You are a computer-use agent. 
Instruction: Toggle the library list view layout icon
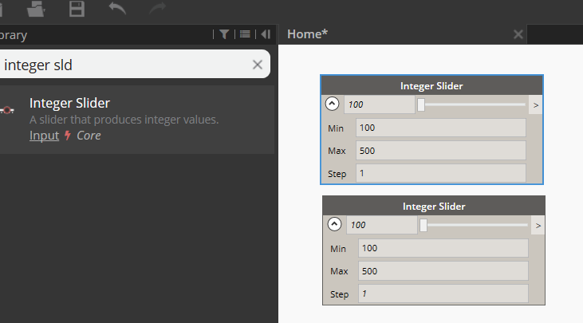tap(245, 34)
